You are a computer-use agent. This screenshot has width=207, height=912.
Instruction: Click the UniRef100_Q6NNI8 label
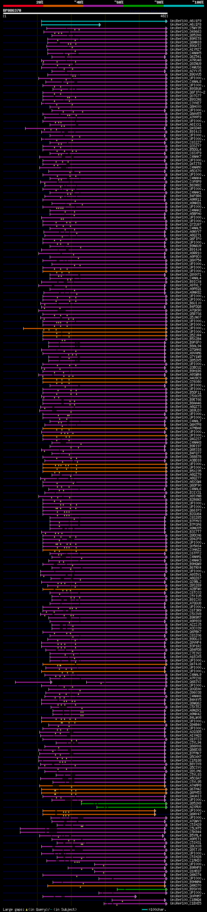[185, 42]
